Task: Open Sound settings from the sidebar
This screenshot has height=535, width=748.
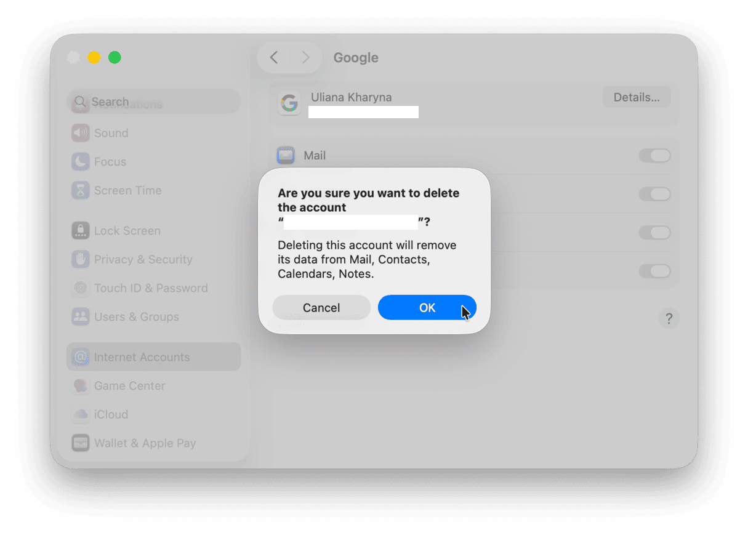Action: 111,133
